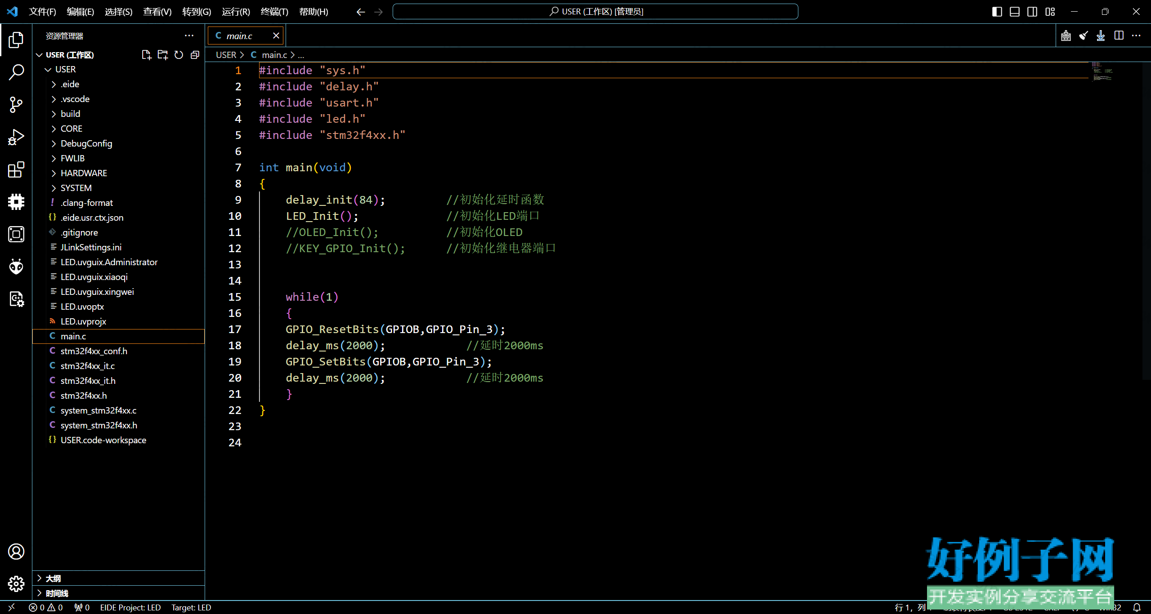Click the Flash download icon in editor toolbar
The width and height of the screenshot is (1151, 614).
(x=1101, y=36)
